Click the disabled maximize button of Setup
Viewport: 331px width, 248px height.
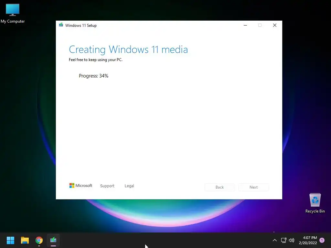pyautogui.click(x=260, y=25)
